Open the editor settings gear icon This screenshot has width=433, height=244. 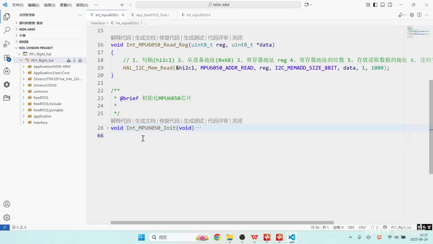coord(412,15)
